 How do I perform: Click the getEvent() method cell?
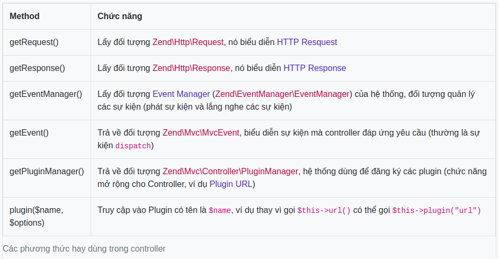click(x=29, y=133)
